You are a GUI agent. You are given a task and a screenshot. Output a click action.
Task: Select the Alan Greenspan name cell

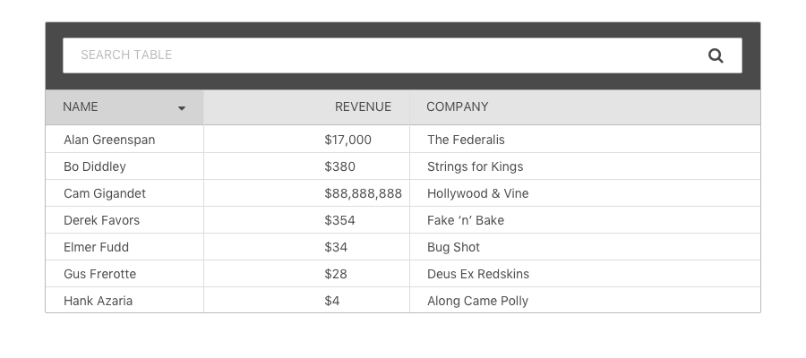124,140
